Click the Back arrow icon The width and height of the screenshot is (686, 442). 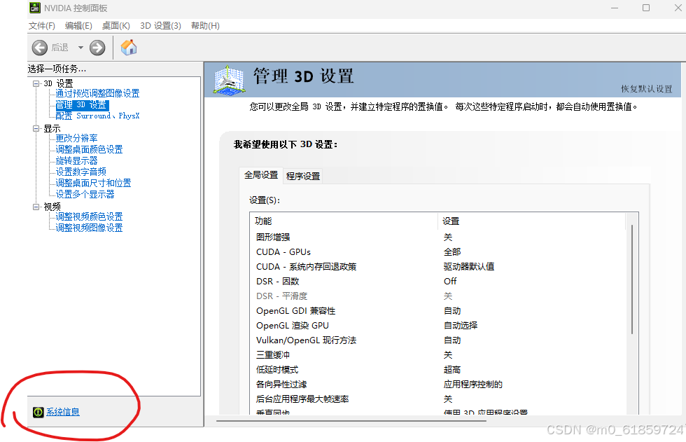40,48
